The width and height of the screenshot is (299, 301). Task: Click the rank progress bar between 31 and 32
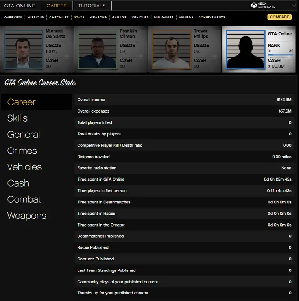280,55
